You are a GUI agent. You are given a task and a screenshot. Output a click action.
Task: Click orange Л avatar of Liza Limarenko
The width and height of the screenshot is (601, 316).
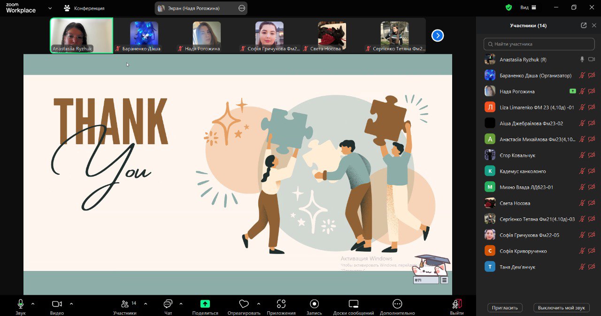490,107
